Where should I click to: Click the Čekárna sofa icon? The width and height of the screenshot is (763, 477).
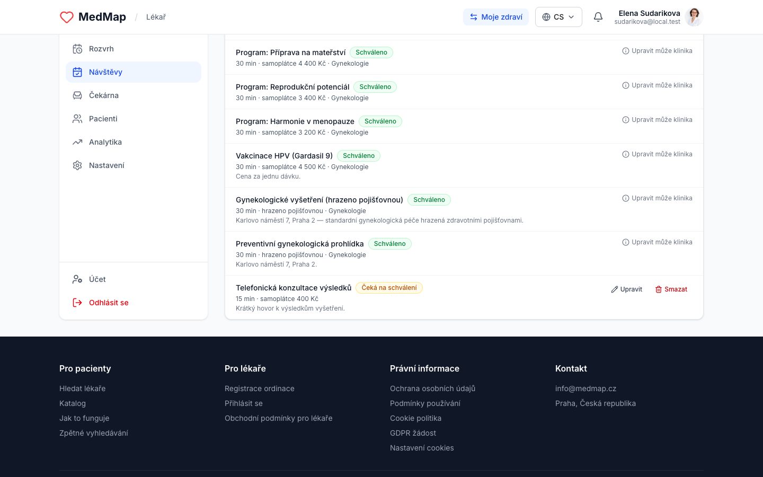point(77,95)
